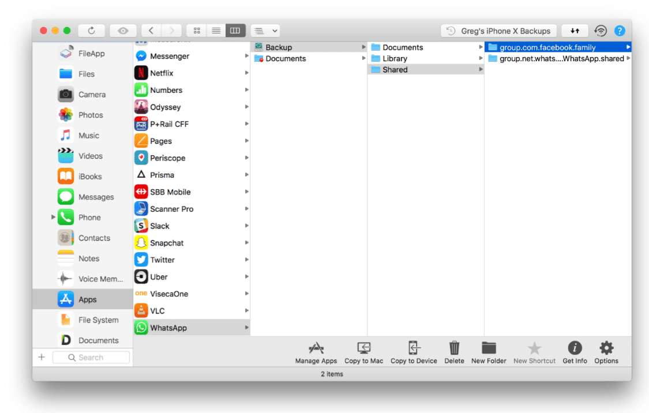Open Videos section in sidebar
The height and width of the screenshot is (413, 649).
(x=82, y=156)
